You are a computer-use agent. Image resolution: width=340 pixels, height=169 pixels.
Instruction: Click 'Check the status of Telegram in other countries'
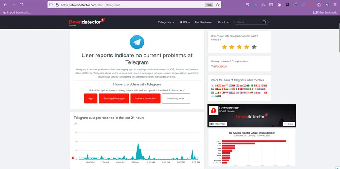[x=238, y=80]
